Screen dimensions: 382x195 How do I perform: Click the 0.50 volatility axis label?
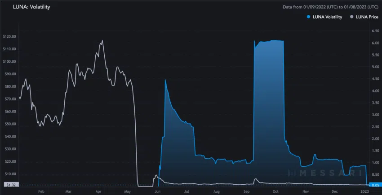pos(375,174)
